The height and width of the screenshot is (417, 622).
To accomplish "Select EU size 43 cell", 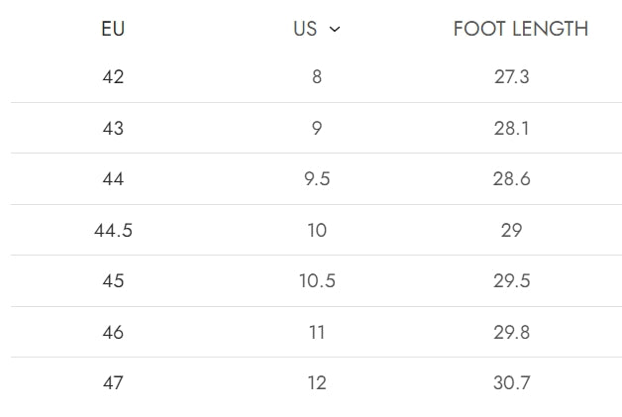I will click(113, 128).
